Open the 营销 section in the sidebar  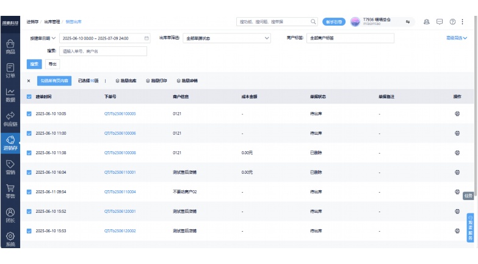point(10,167)
